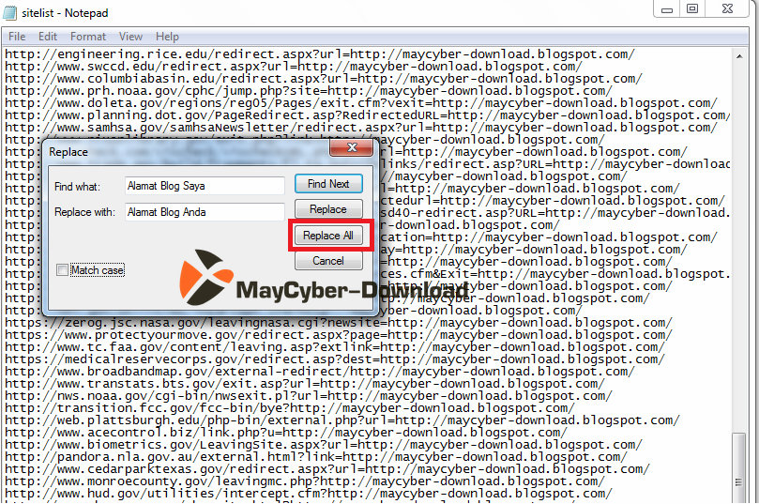Open the Help menu

(x=167, y=37)
